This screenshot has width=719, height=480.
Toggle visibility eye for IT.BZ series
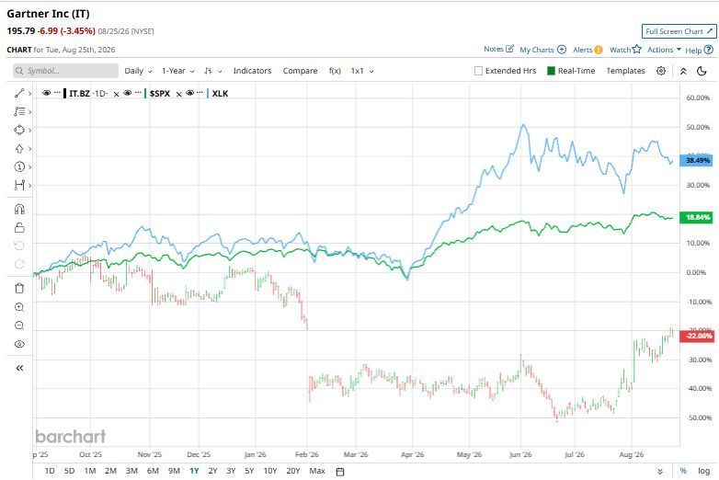[46, 93]
